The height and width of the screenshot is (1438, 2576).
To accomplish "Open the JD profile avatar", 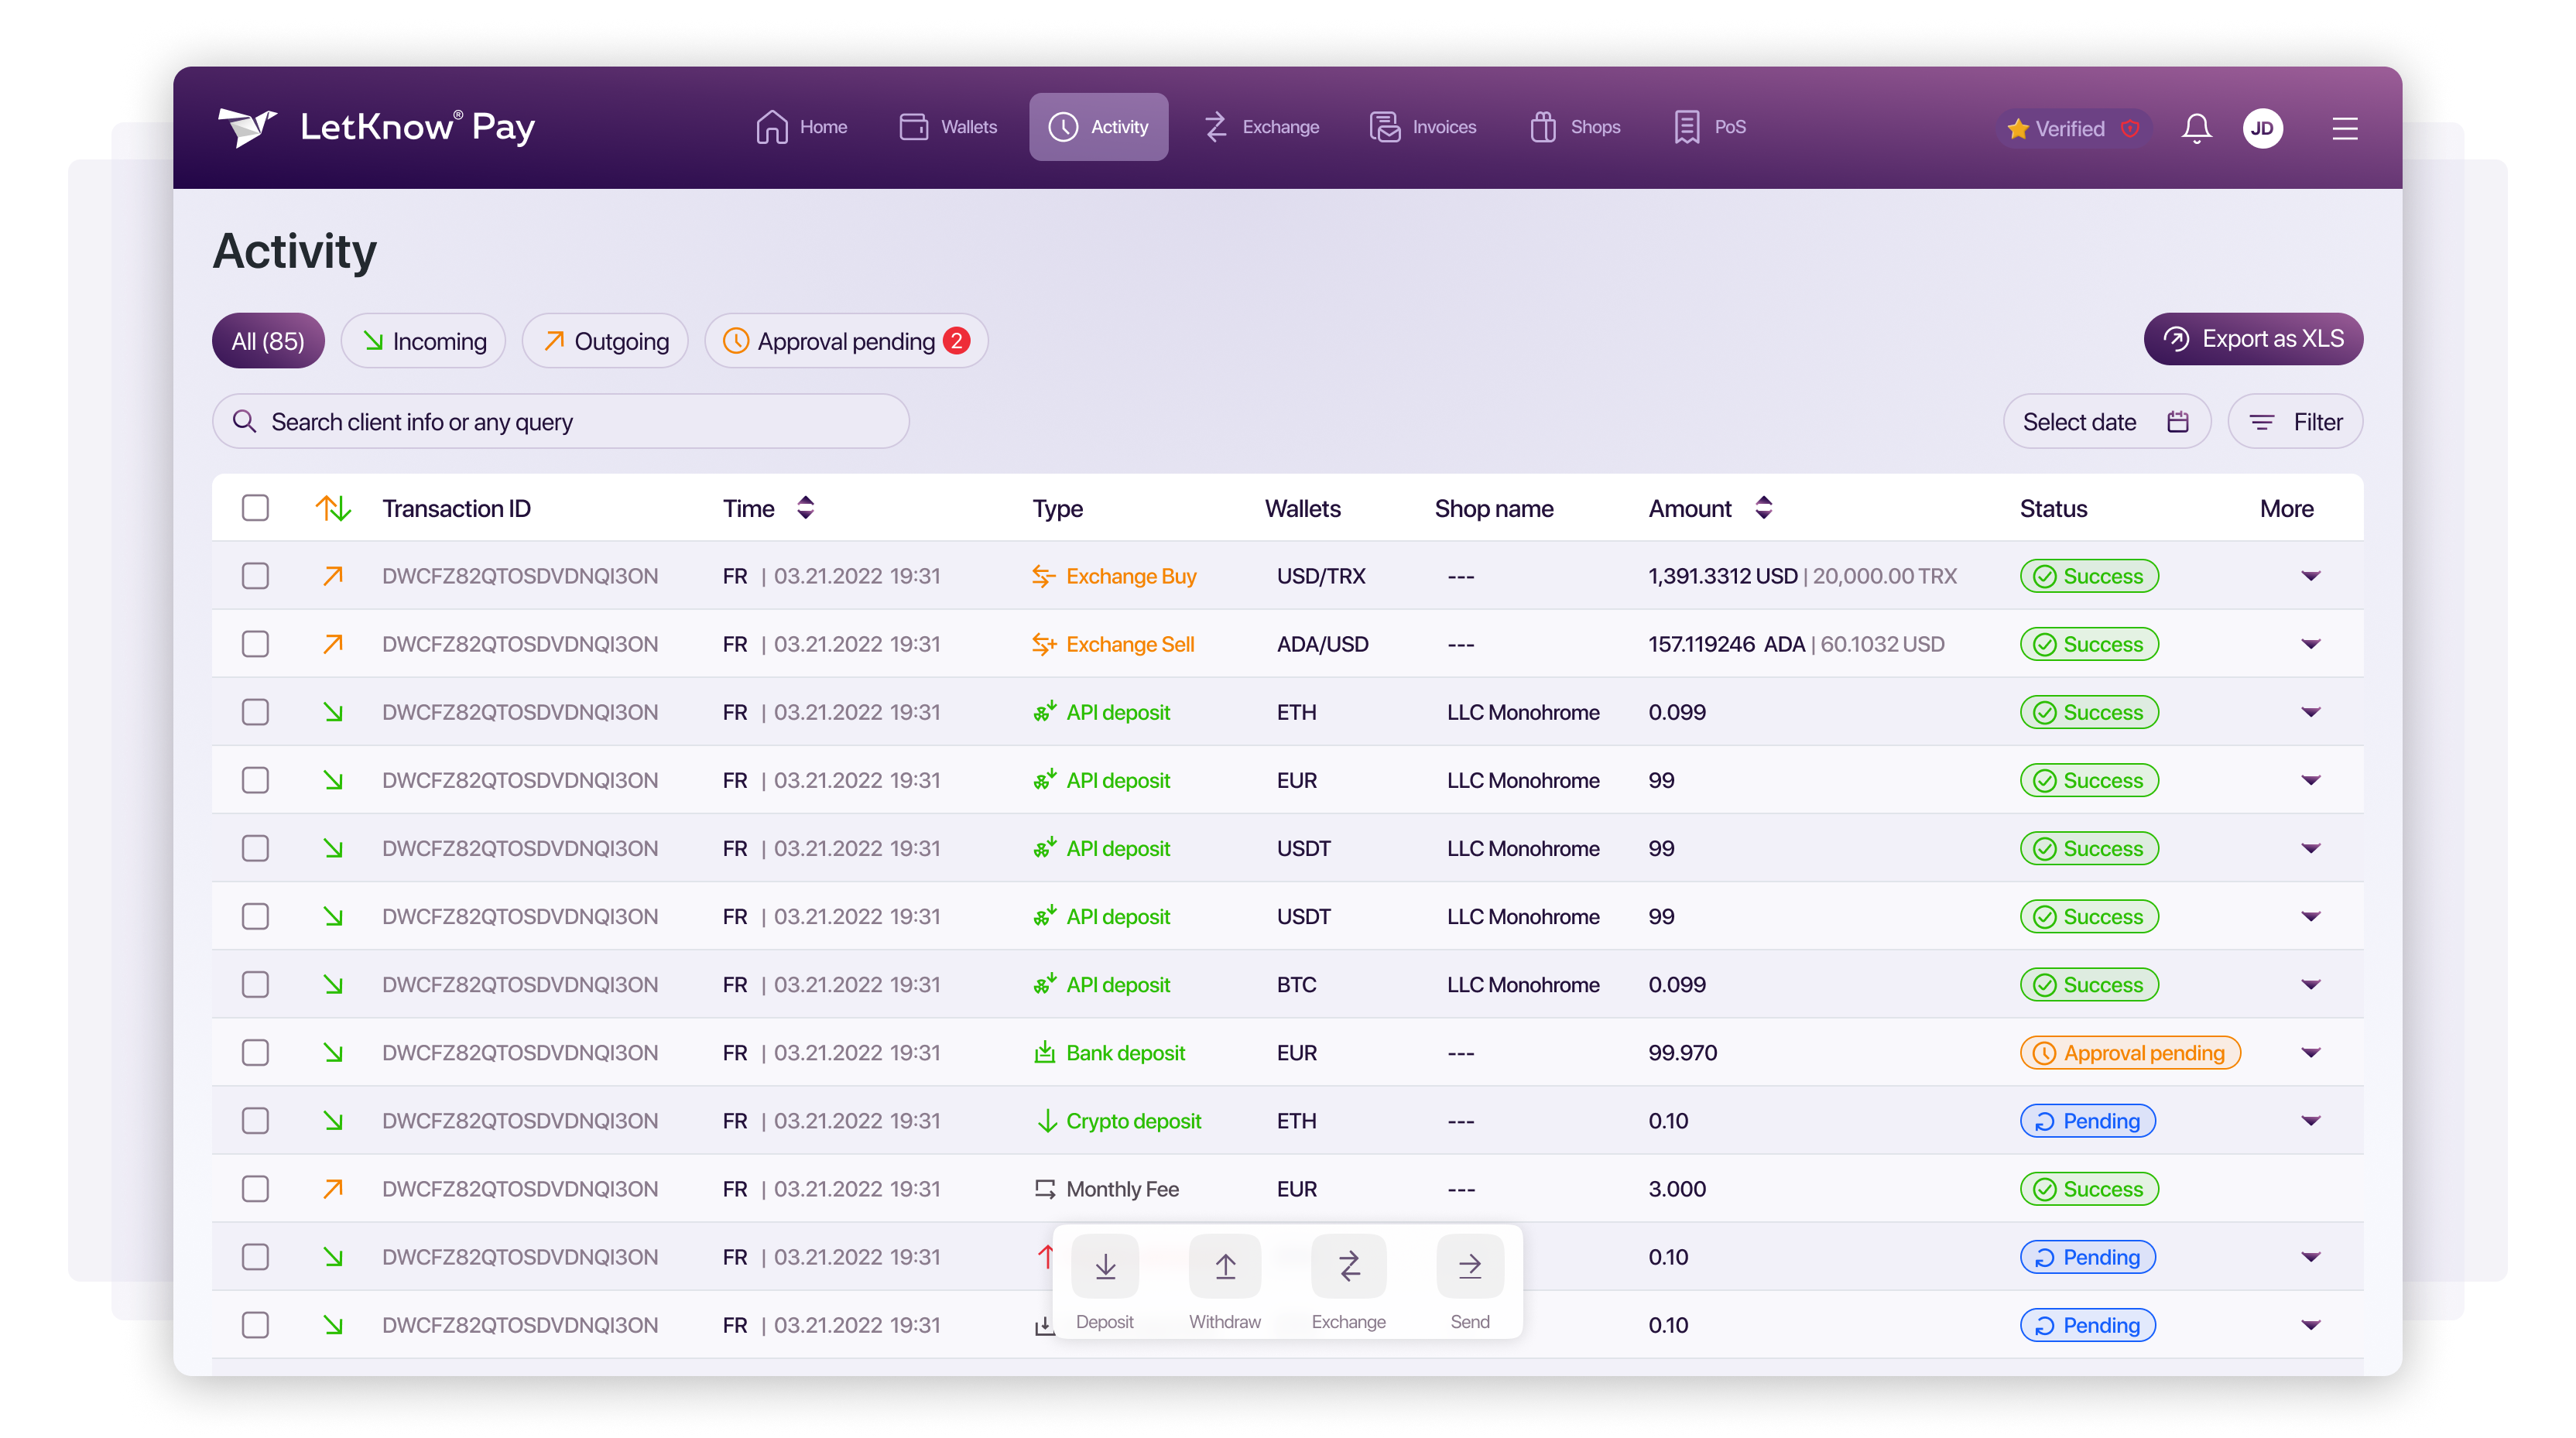I will (2262, 128).
